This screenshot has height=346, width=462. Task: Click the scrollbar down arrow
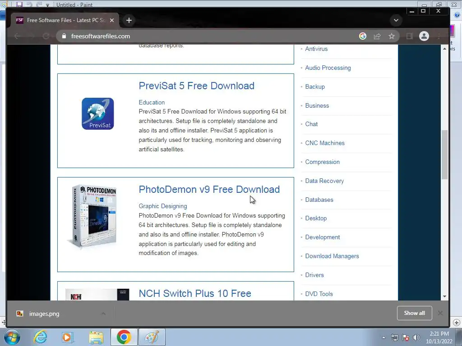pos(444,296)
